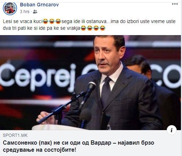Image resolution: width=182 pixels, height=156 pixels.
Task: Open the '3 hrs' post timestamp
Action: point(24,12)
